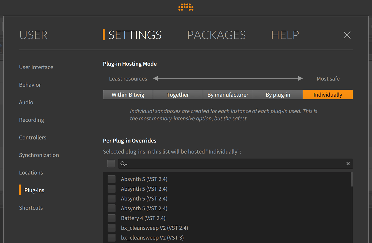This screenshot has height=243, width=372.
Task: Enable the first Absynth 5 plug-in override
Action: coord(111,179)
